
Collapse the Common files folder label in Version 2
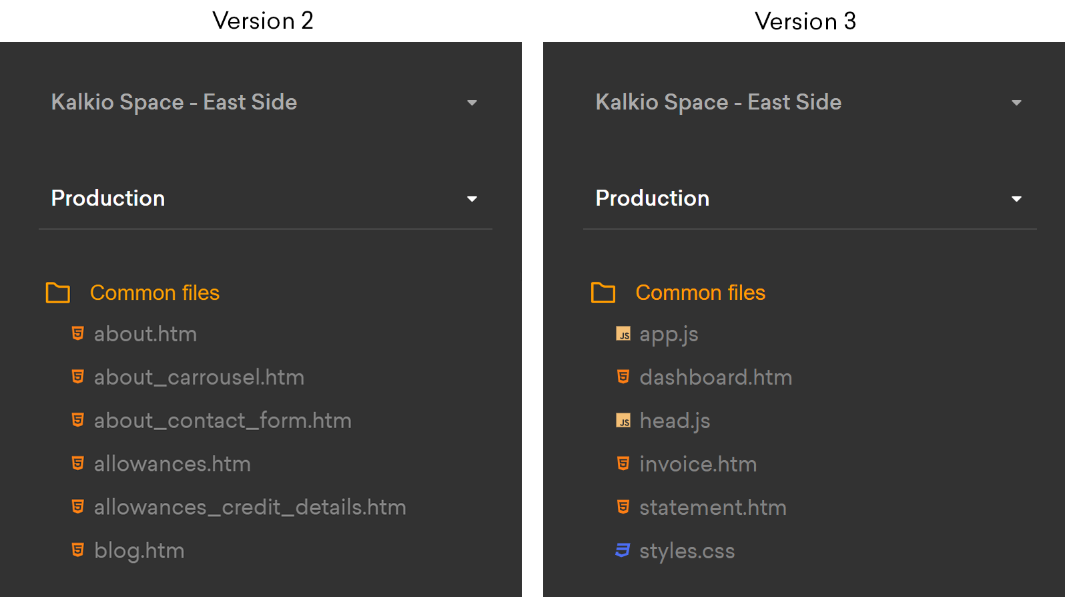point(155,292)
